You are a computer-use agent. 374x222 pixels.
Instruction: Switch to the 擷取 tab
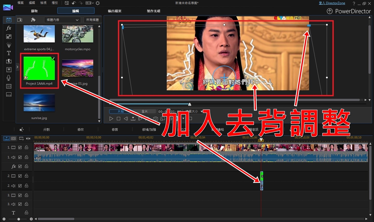click(x=34, y=11)
